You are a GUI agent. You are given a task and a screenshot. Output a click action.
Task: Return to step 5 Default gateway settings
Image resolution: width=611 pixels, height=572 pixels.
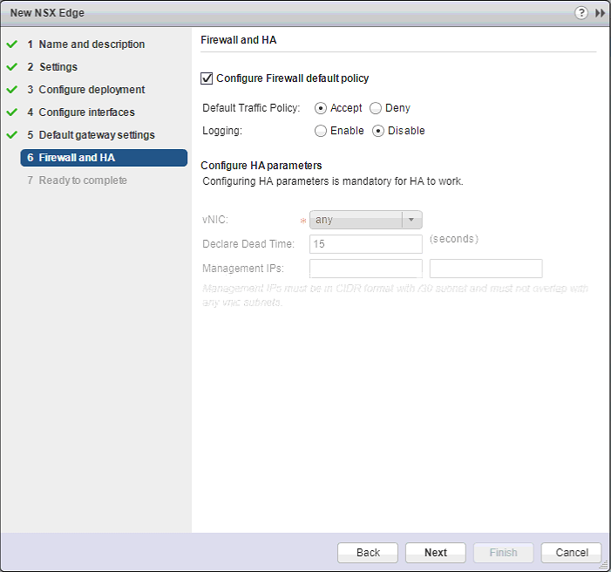click(96, 135)
